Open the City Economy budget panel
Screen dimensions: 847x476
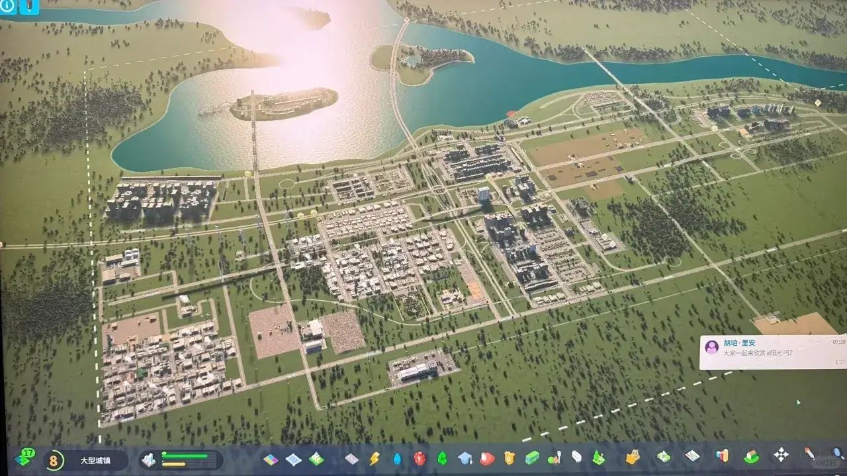point(664,457)
